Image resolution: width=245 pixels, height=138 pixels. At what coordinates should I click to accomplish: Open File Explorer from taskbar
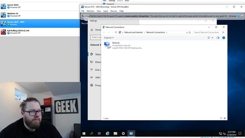click(115, 133)
